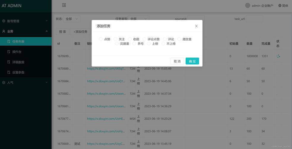292x149 pixels.
Task: Click the 170 completed amount cell
Action: click(264, 119)
